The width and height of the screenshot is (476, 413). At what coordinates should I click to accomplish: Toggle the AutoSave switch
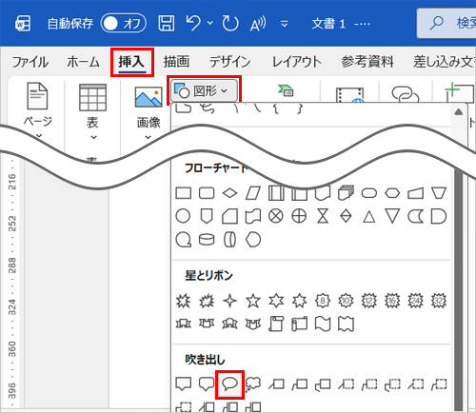click(x=123, y=24)
